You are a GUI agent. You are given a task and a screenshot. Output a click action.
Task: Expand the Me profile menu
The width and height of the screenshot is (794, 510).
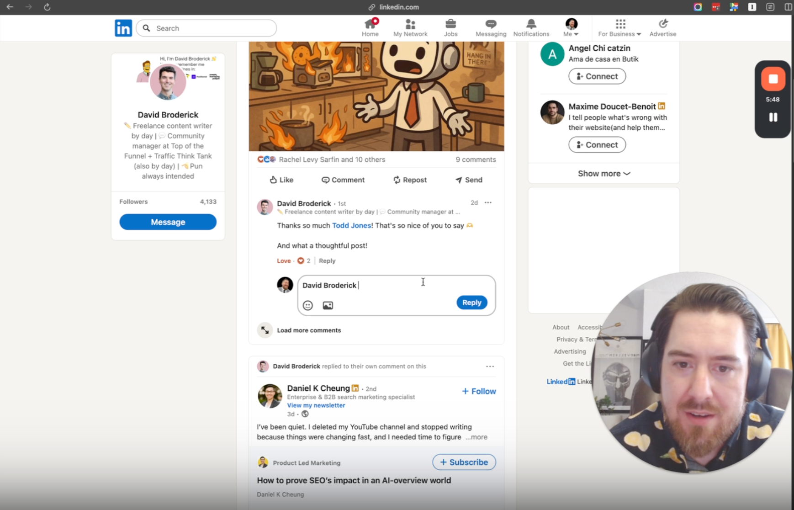[x=571, y=28]
